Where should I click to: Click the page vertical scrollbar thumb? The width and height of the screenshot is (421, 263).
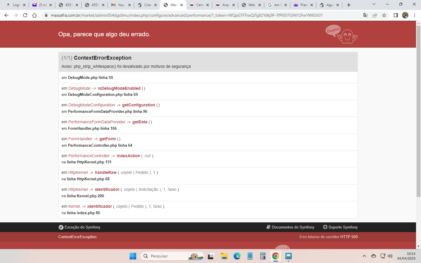click(418, 111)
